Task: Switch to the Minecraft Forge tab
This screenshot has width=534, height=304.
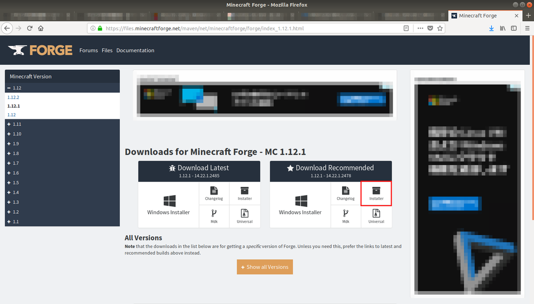Action: pyautogui.click(x=484, y=16)
